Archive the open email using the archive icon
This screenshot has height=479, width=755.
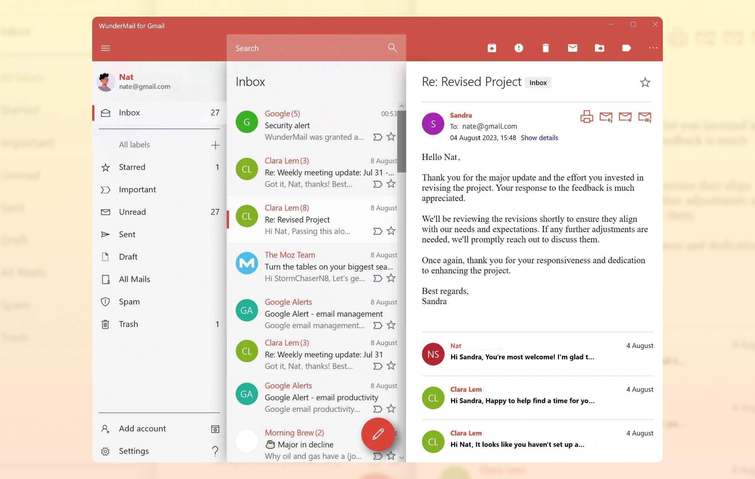[x=491, y=48]
